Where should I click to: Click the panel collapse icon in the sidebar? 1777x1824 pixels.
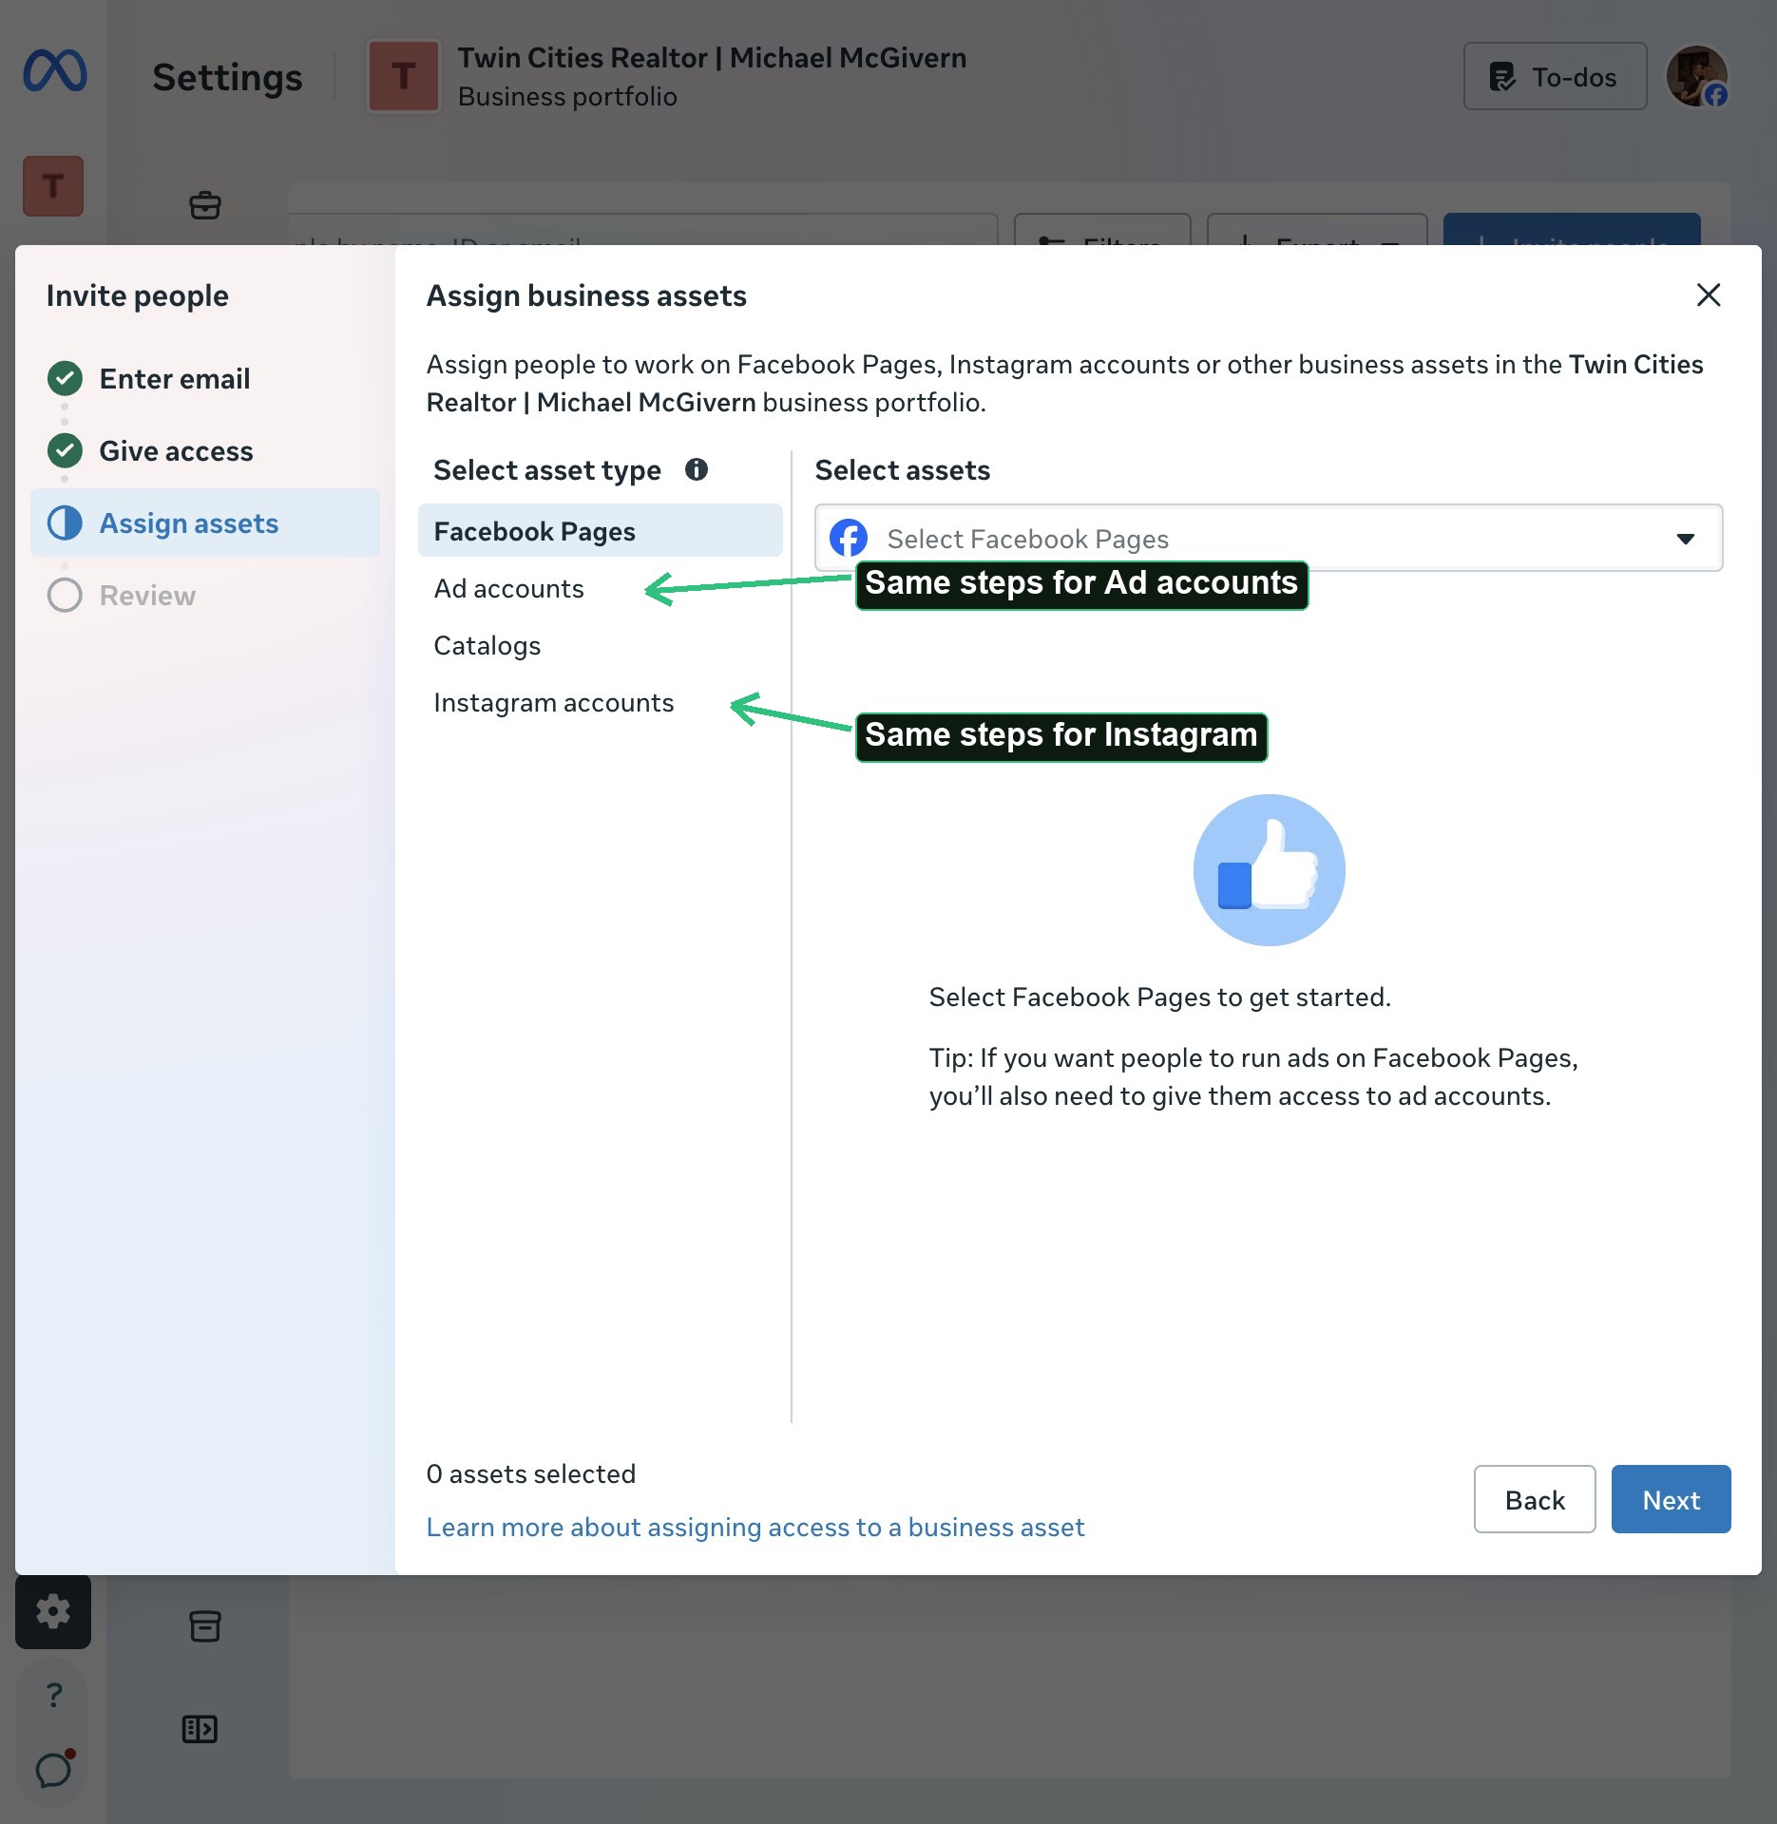pos(200,1728)
